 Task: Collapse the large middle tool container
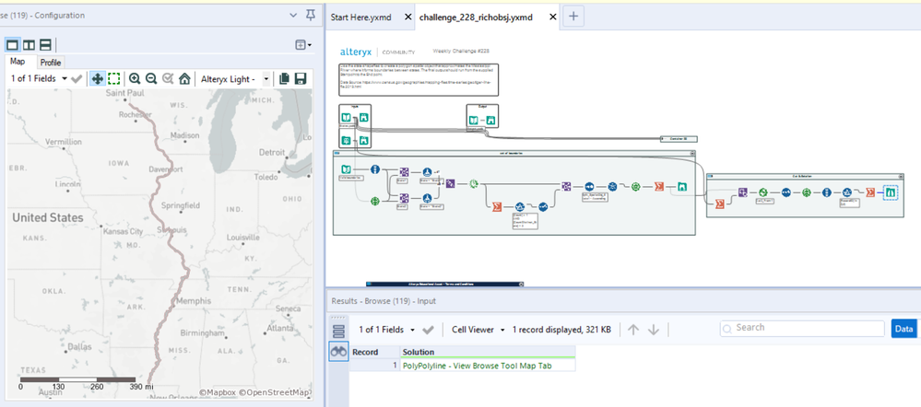coord(692,153)
